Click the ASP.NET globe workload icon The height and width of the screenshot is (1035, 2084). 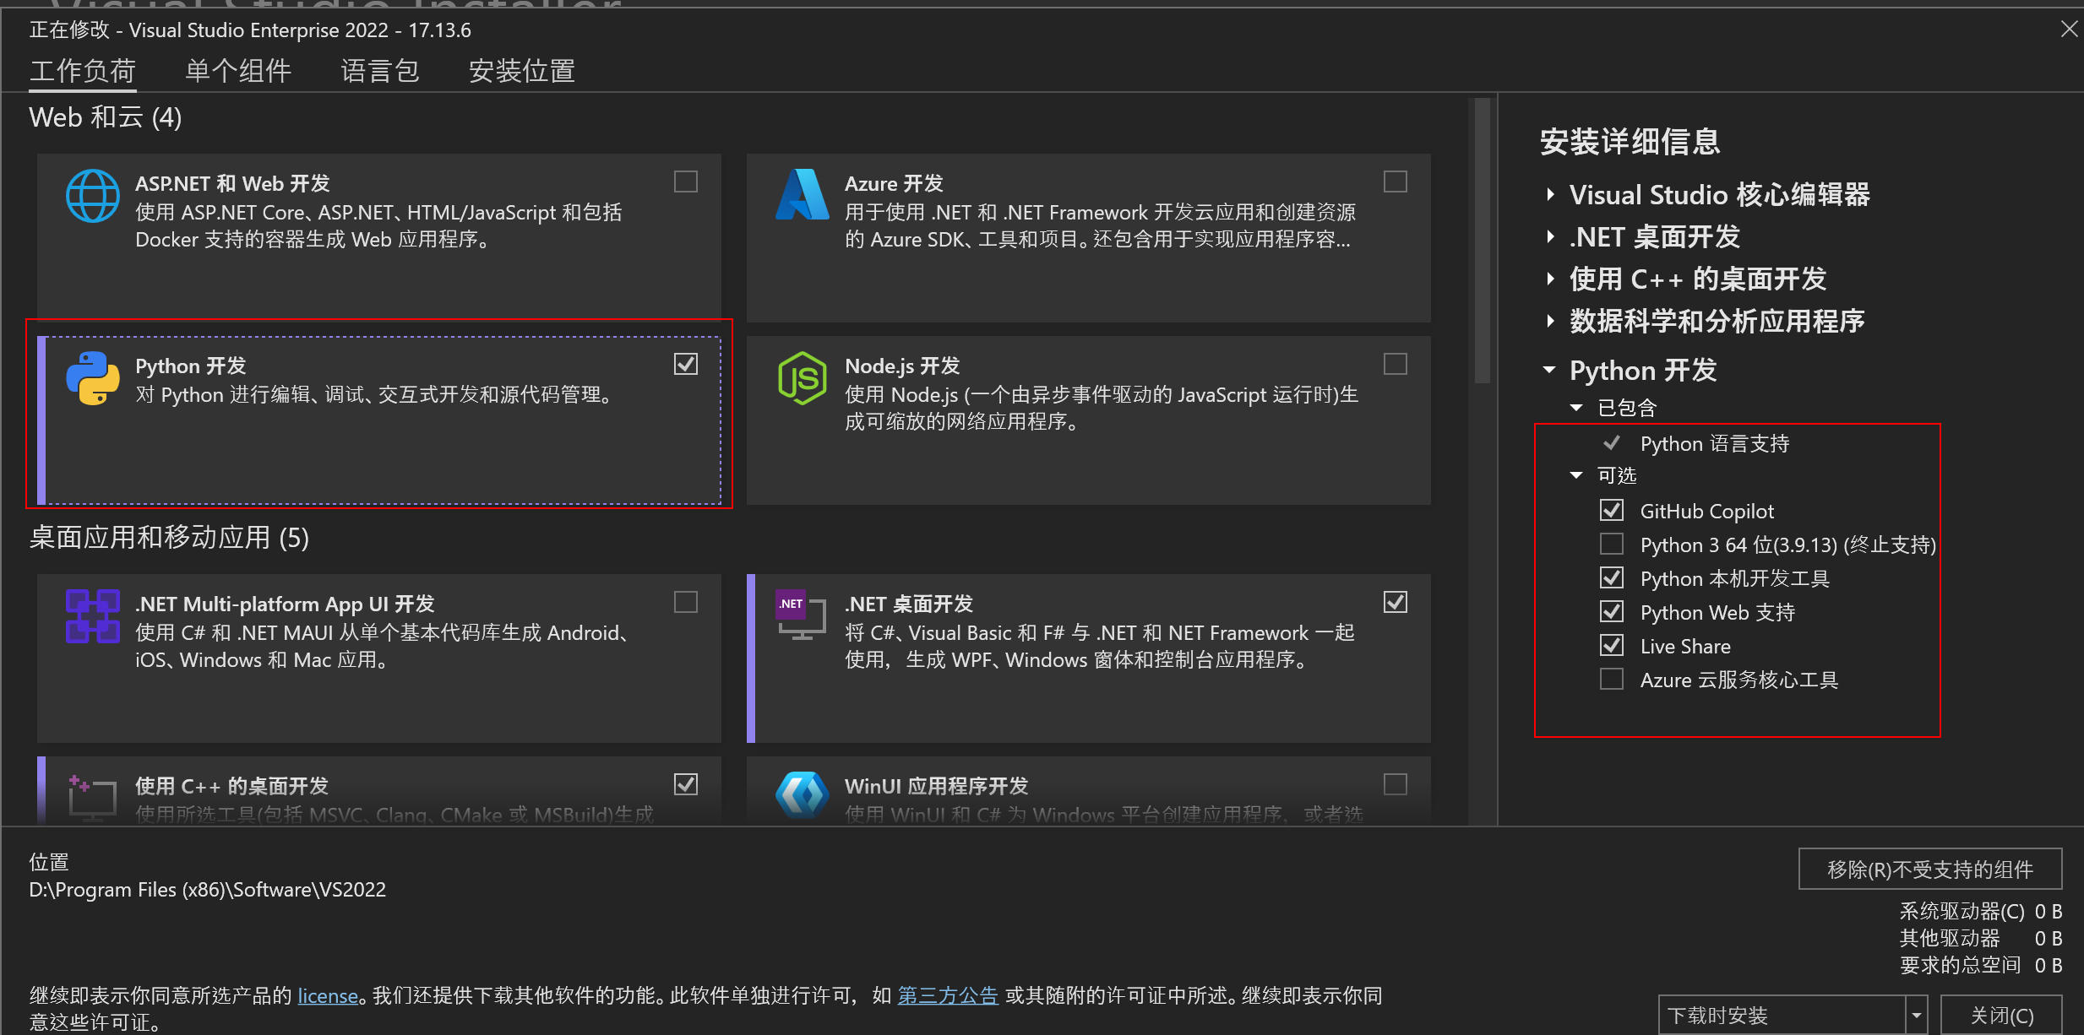(x=92, y=196)
